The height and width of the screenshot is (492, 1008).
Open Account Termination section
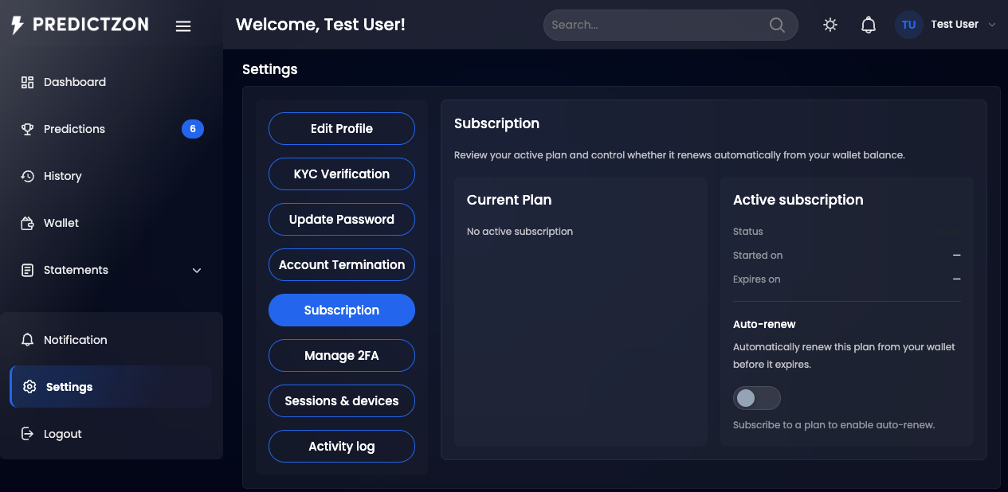click(x=342, y=265)
